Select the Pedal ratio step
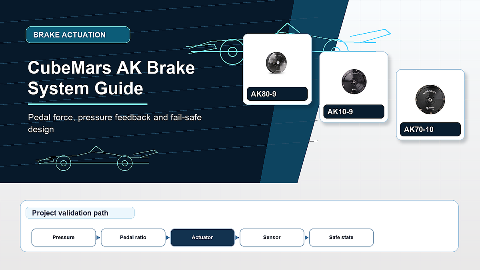 click(133, 237)
